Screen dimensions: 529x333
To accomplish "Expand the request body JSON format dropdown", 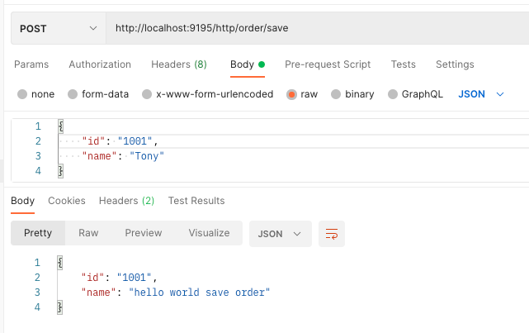I will [480, 94].
